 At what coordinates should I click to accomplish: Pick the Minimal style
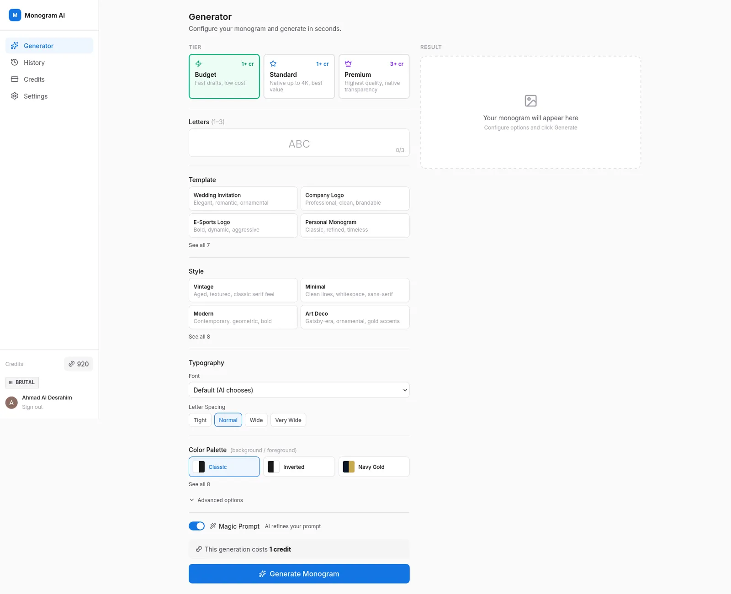point(355,290)
